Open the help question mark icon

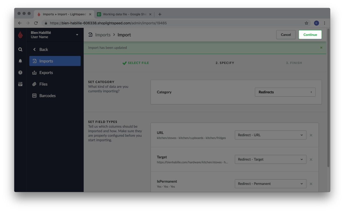[20, 73]
